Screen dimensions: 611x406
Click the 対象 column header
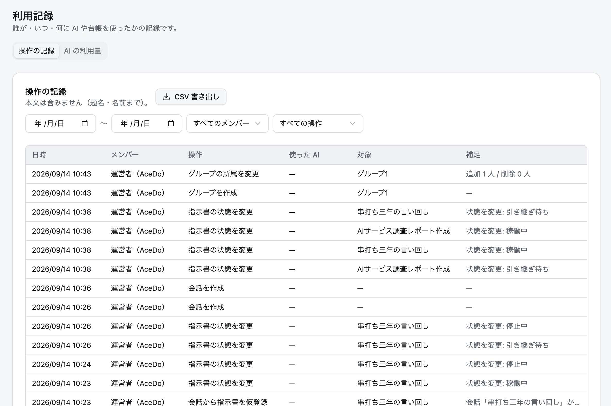pos(364,155)
